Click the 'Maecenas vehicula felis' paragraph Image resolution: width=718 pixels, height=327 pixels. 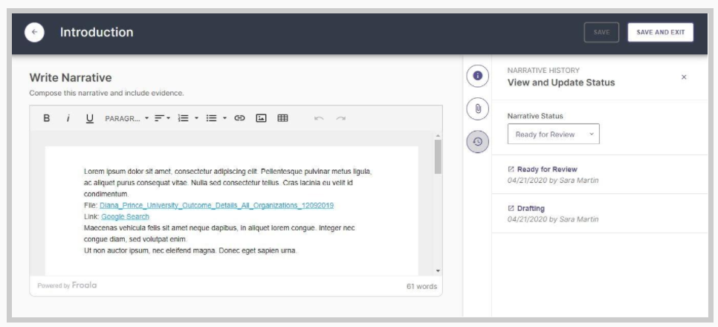pos(219,233)
